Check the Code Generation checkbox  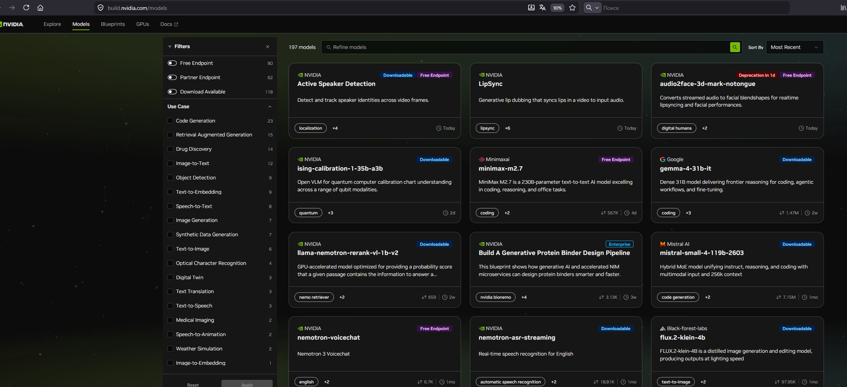[171, 121]
